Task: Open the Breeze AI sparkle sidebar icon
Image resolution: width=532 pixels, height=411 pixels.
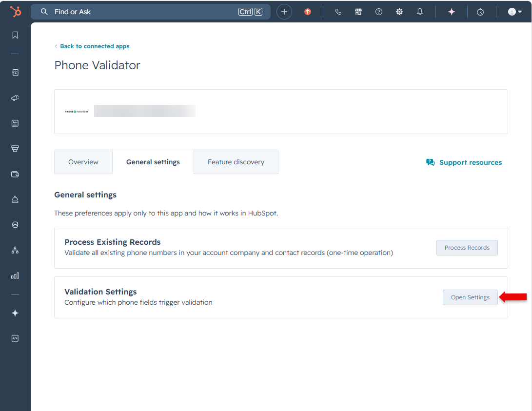Action: tap(15, 313)
